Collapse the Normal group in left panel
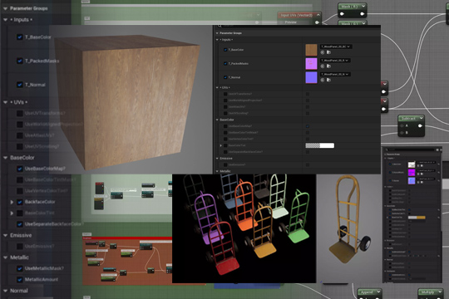 coord(5,291)
